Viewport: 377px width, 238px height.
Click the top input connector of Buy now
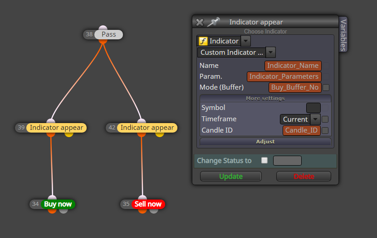click(x=52, y=198)
